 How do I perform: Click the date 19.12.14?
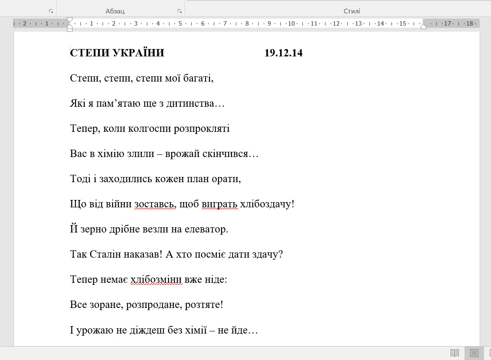[x=283, y=53]
